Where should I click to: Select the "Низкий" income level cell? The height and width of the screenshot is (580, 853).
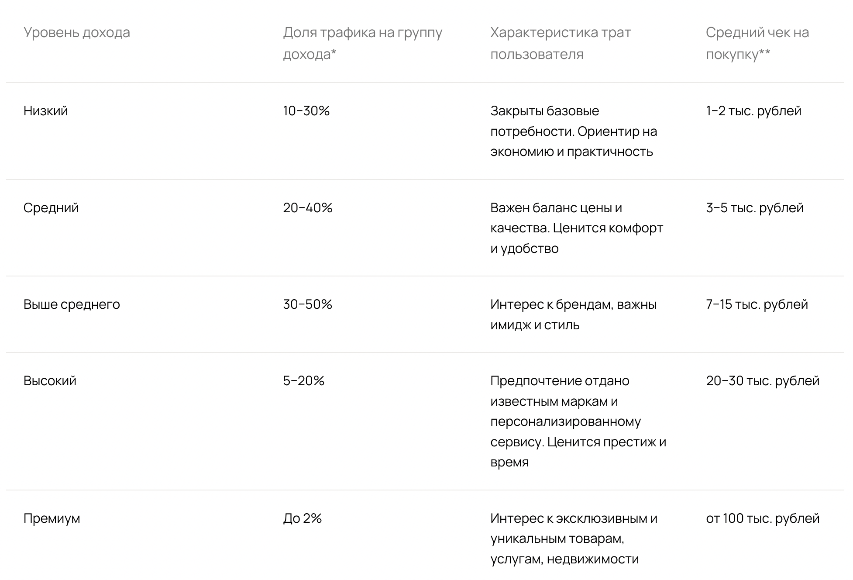(46, 111)
